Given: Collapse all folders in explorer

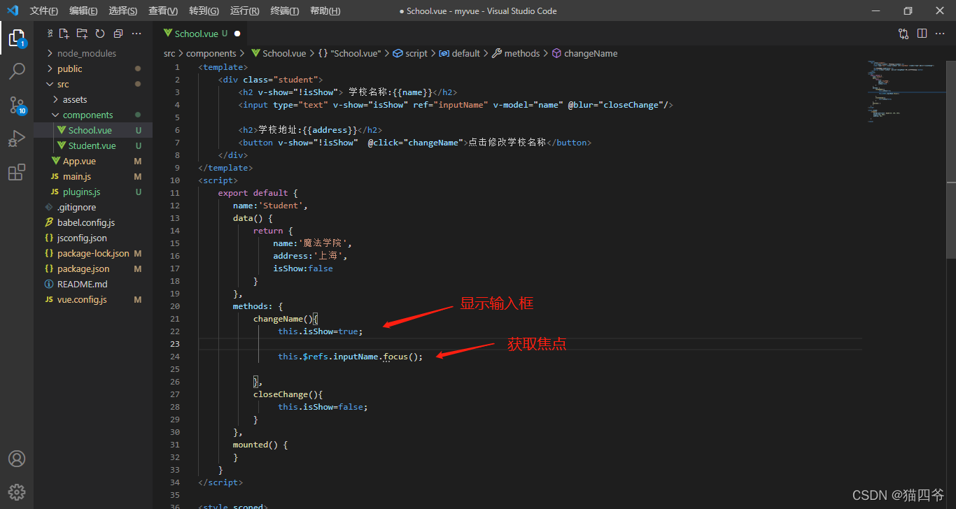Looking at the screenshot, I should (x=118, y=34).
